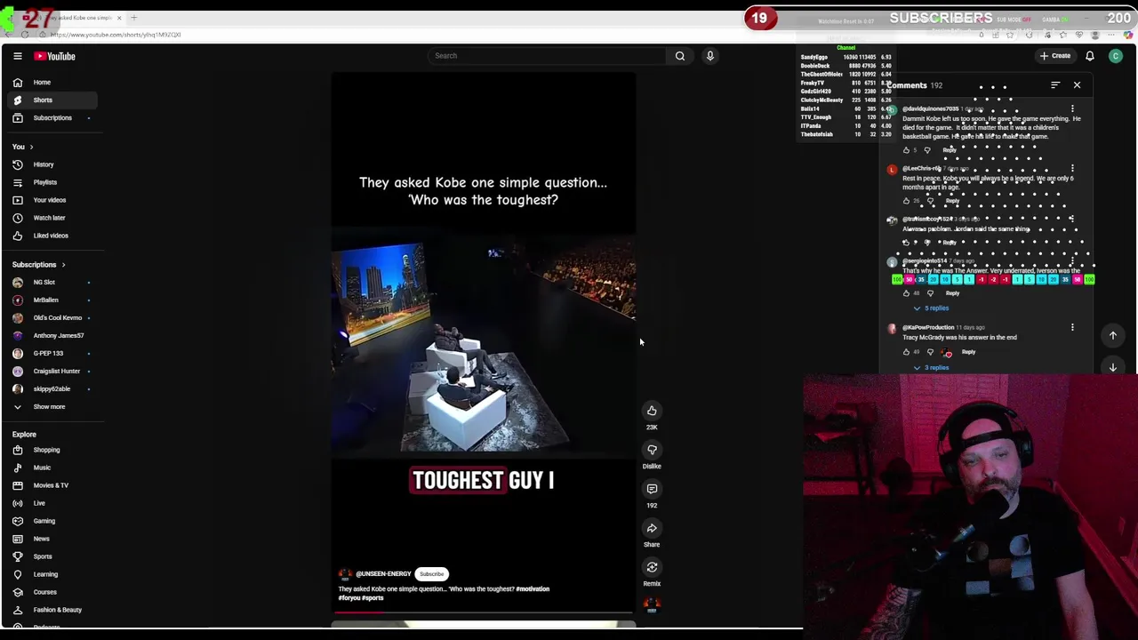
Task: Expand the You section chevron
Action: tap(31, 147)
